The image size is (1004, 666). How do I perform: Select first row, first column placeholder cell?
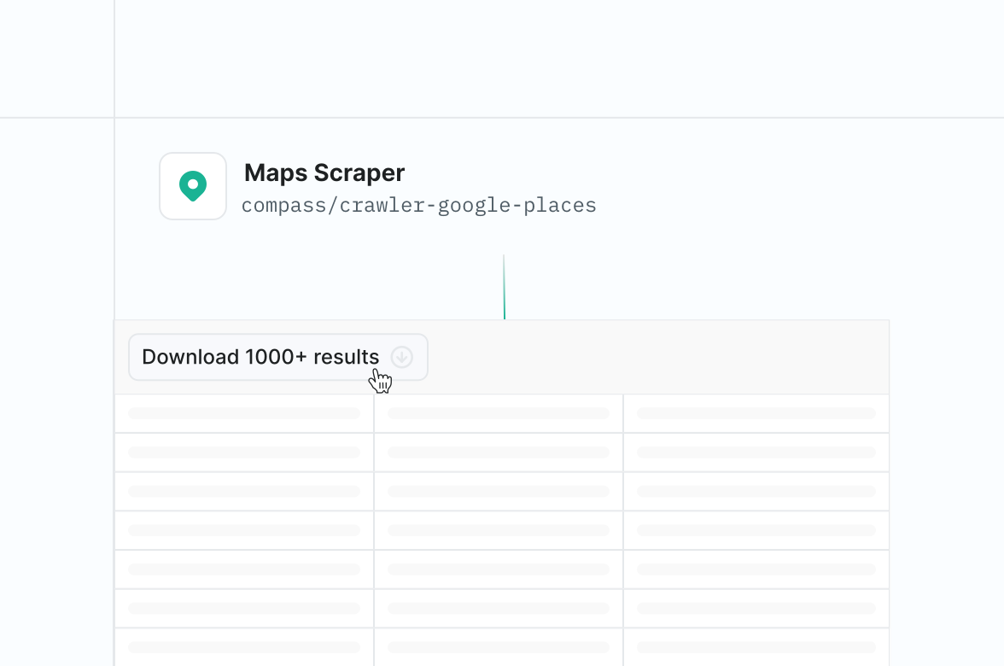(244, 413)
